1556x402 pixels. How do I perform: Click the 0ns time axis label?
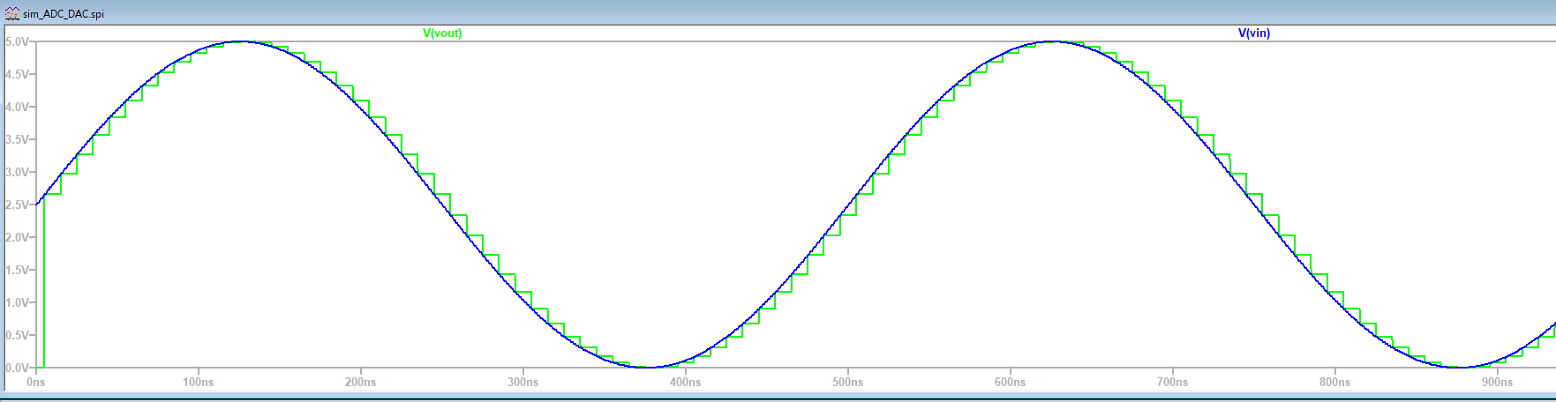point(36,383)
